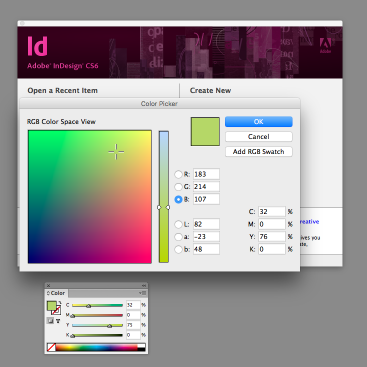Viewport: 367px width, 367px height.
Task: Cycle Color panel view using tab arrows
Action: (x=48, y=293)
